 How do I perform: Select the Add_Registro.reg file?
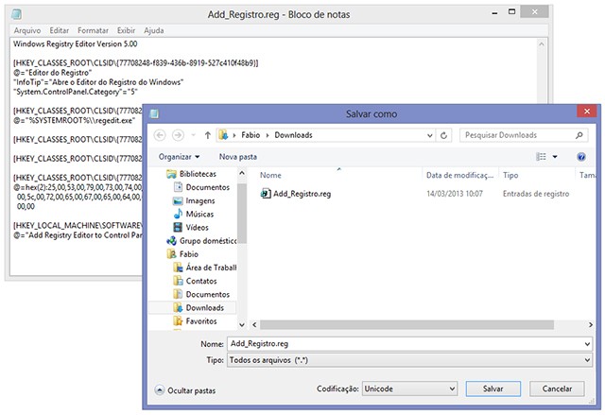point(301,194)
